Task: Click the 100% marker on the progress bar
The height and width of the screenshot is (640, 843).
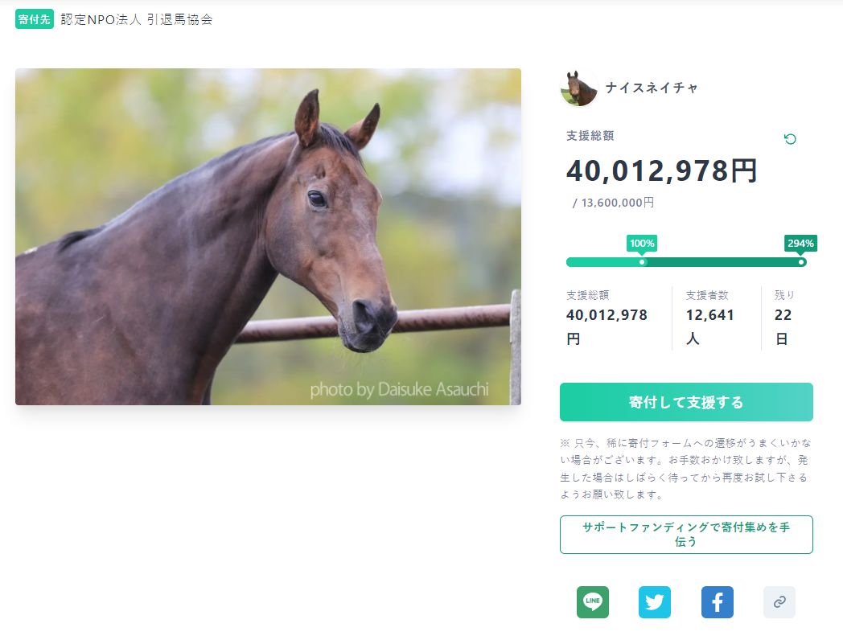Action: click(x=642, y=244)
